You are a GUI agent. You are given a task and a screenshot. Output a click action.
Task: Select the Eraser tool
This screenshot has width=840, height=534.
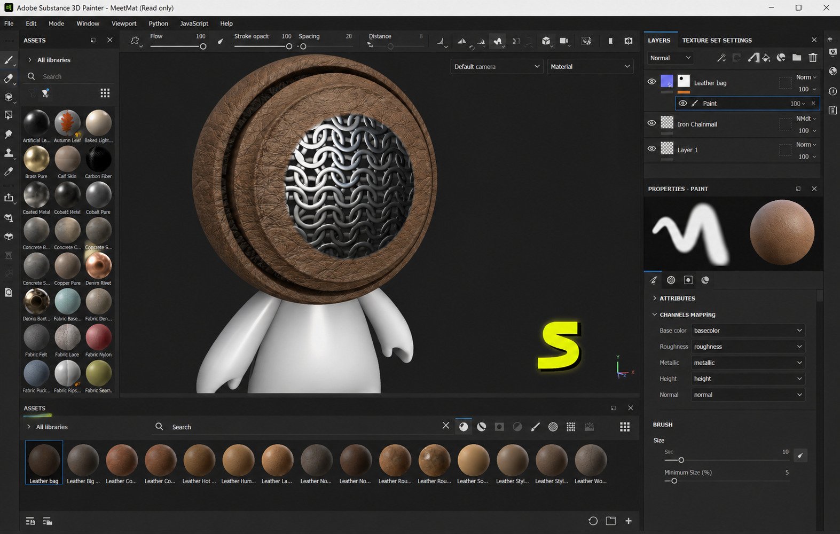point(9,78)
